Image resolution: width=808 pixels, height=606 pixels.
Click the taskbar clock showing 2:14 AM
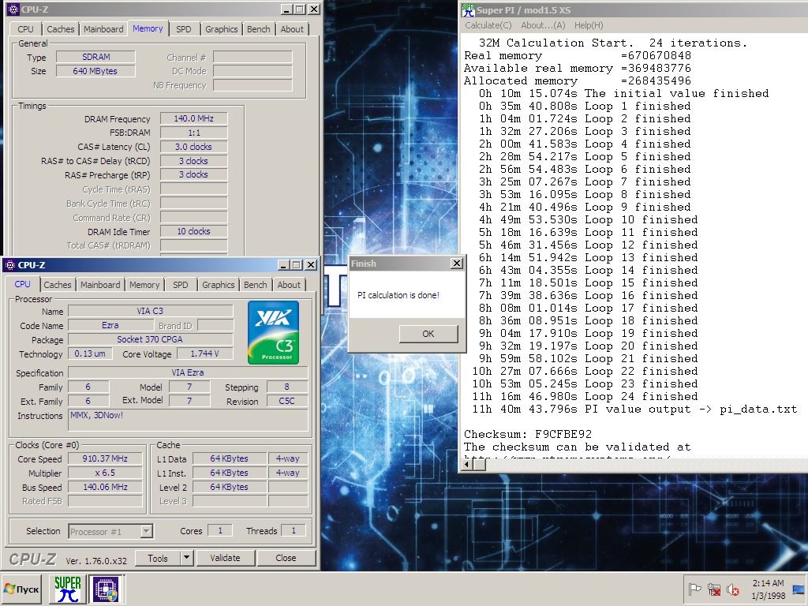click(768, 589)
